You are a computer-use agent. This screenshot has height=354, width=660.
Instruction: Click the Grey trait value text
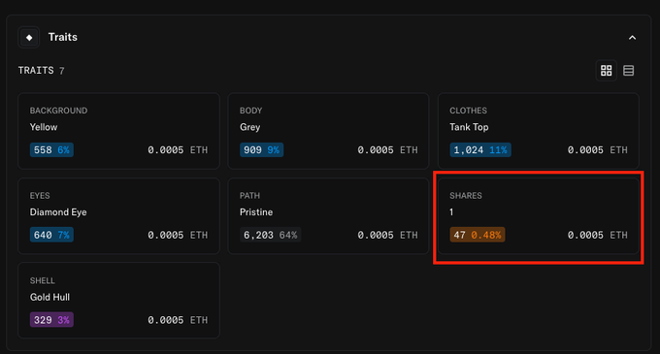[x=250, y=127]
